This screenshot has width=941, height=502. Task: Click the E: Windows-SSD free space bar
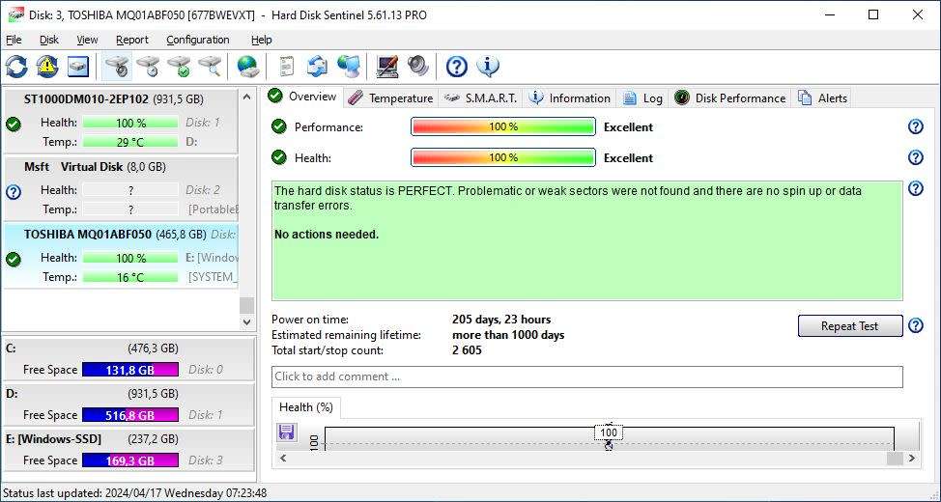[130, 460]
